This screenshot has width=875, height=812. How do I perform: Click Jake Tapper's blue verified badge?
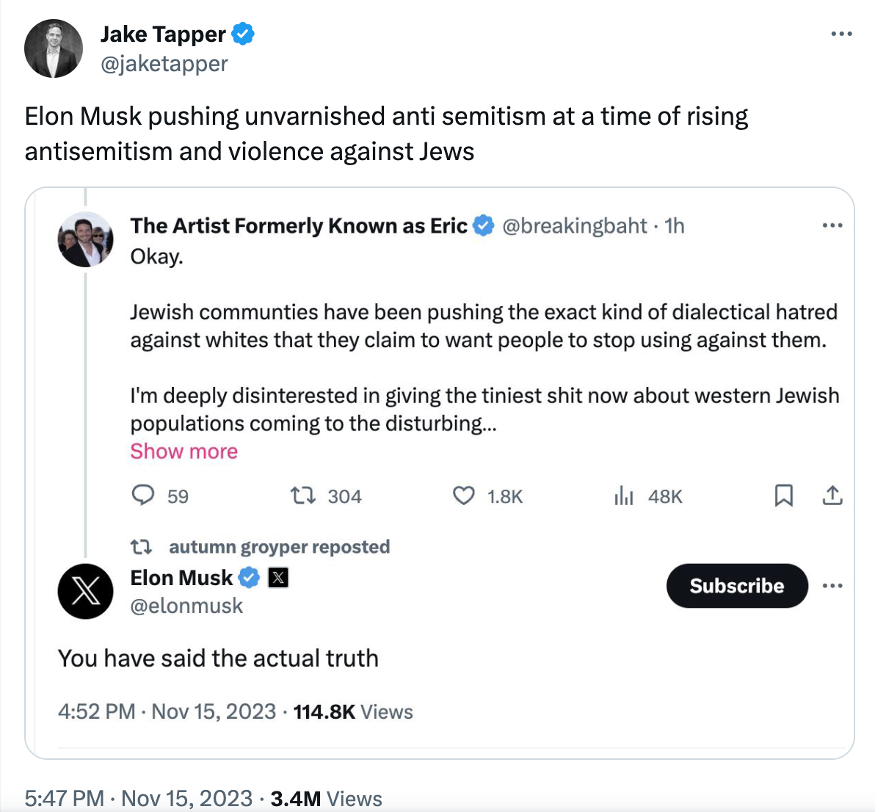pyautogui.click(x=243, y=34)
